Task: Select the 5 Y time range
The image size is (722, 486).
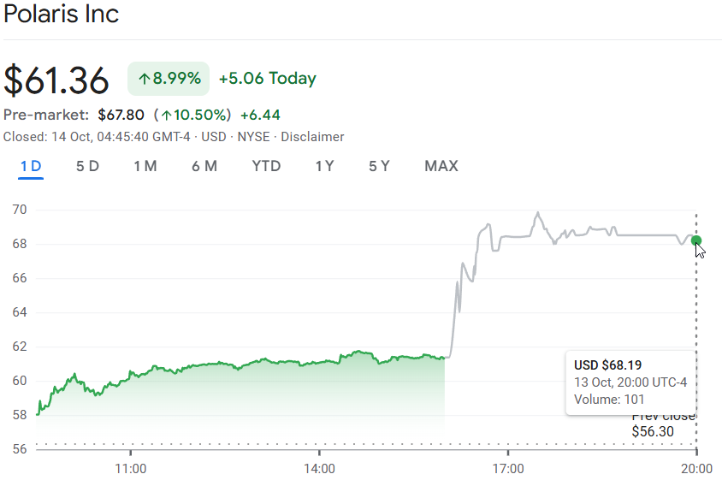Action: tap(379, 166)
